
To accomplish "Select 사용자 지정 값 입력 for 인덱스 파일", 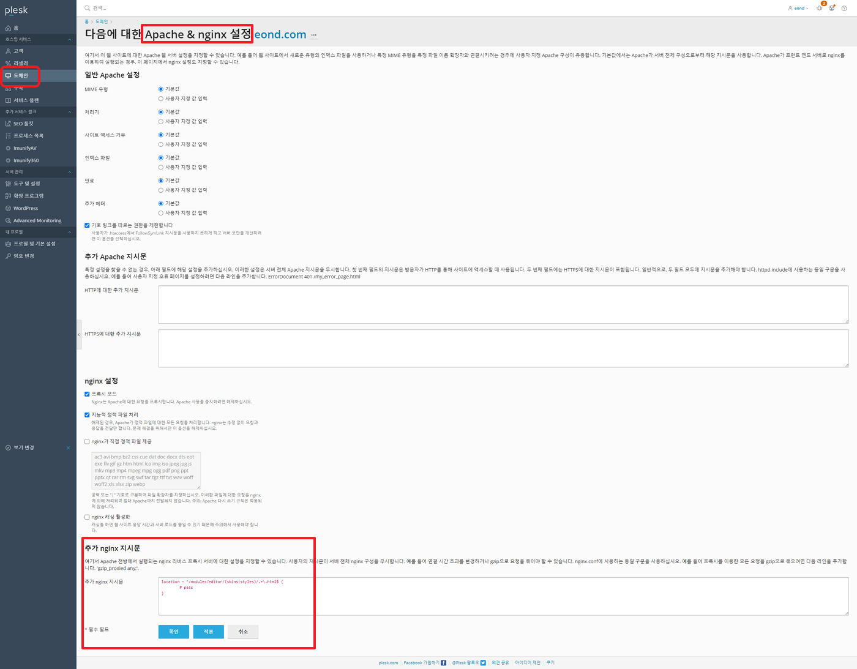I will coord(161,167).
